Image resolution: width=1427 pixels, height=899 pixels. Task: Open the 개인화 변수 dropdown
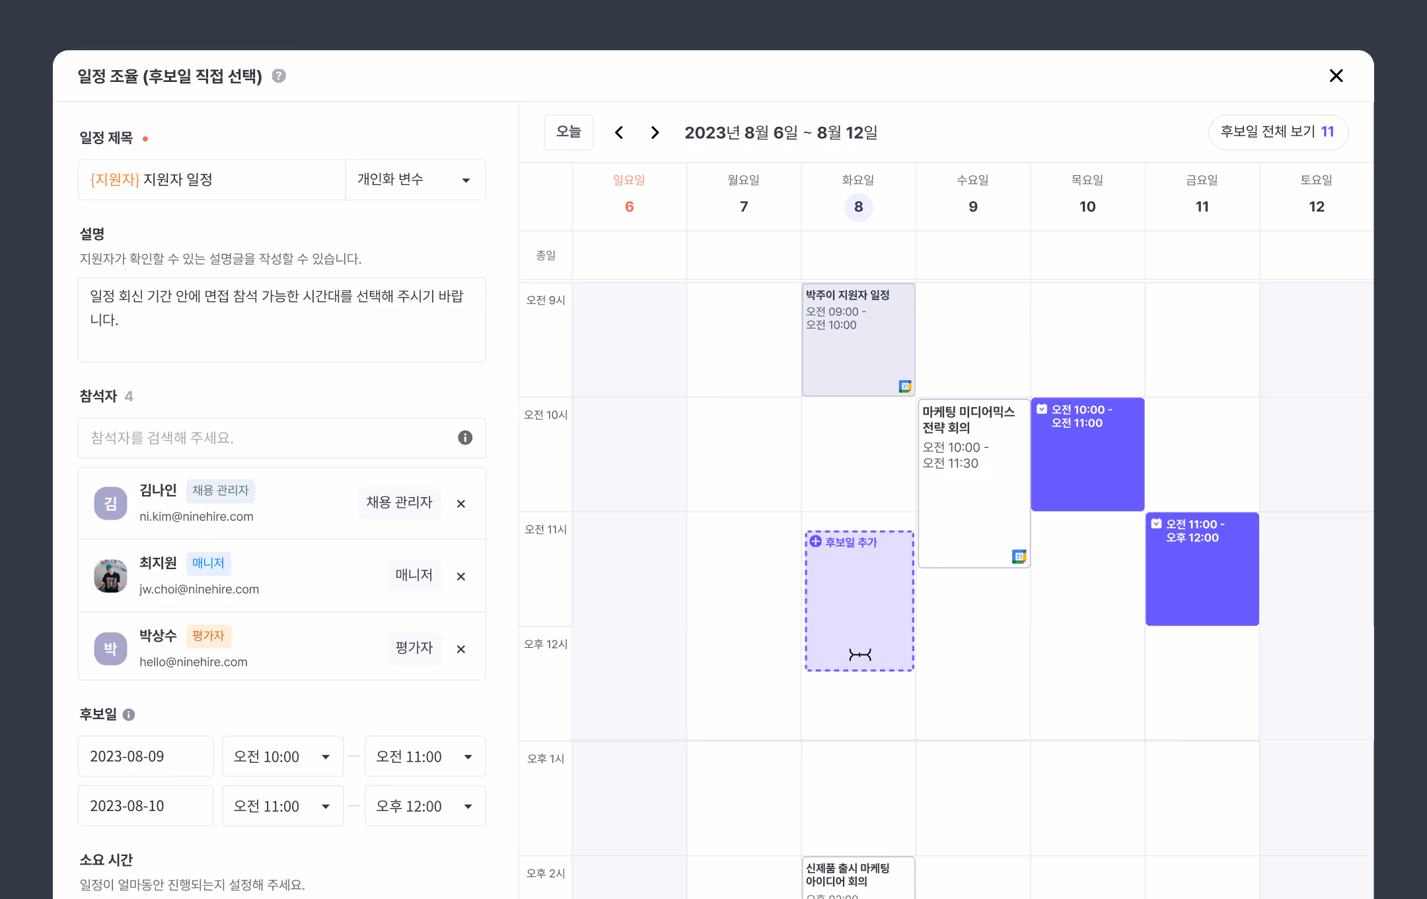[415, 180]
